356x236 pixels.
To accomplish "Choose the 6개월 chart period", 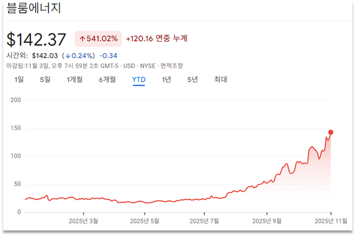I will tap(107, 79).
